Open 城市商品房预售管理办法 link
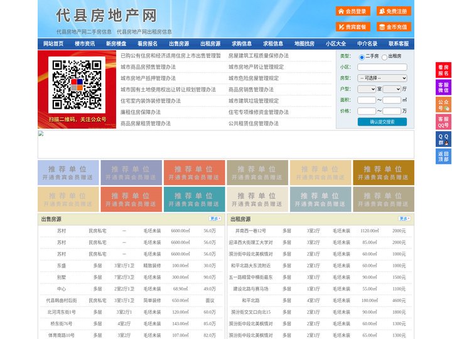This screenshot has width=452, height=339. 148,67
